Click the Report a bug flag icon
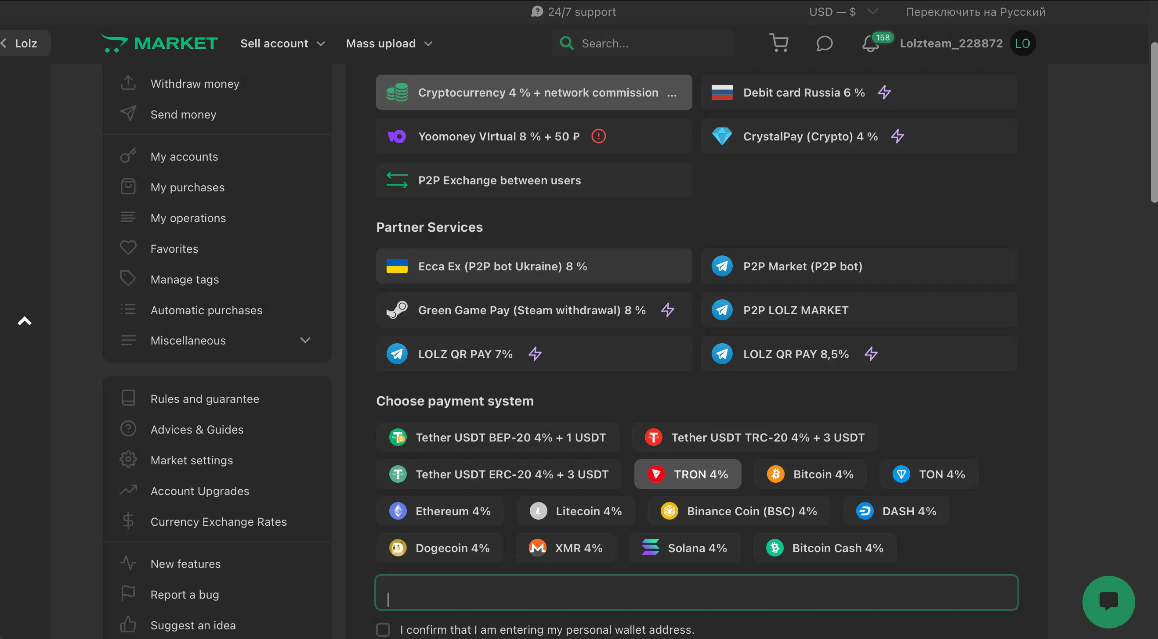This screenshot has height=639, width=1158. click(128, 594)
